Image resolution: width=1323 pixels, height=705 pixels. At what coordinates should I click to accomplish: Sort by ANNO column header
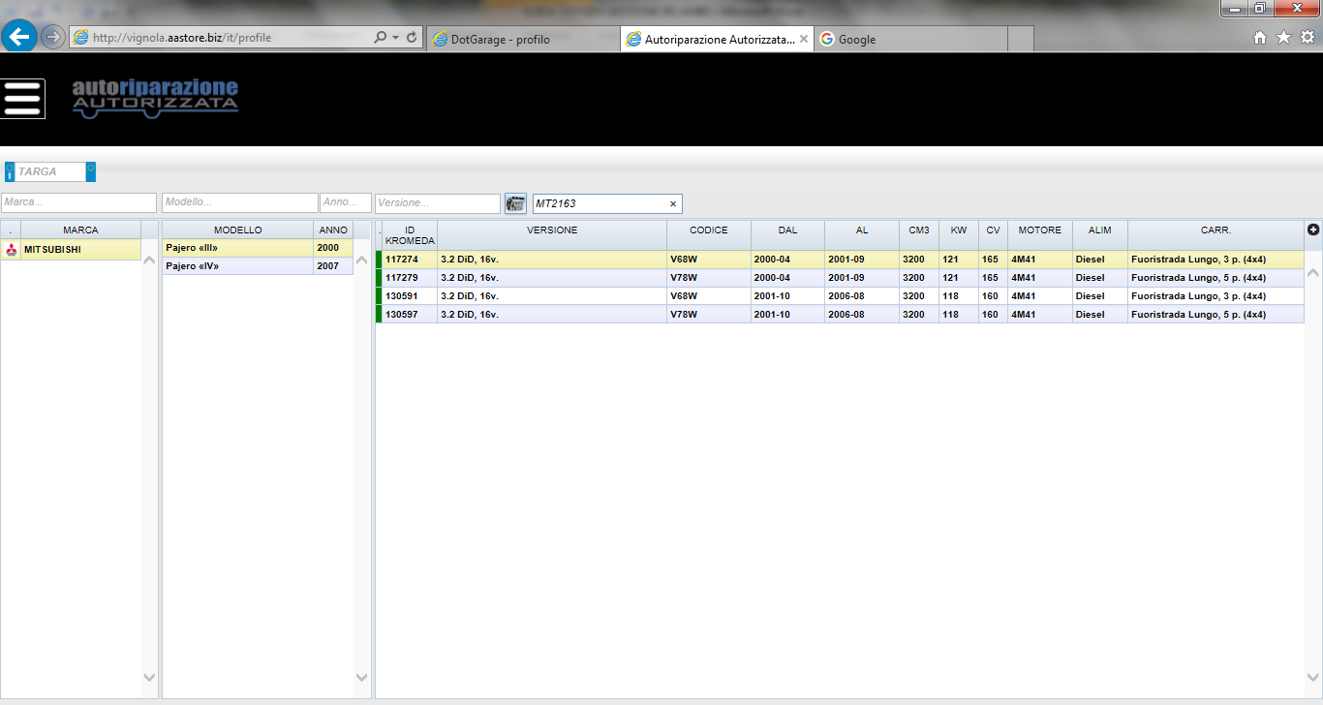click(333, 230)
